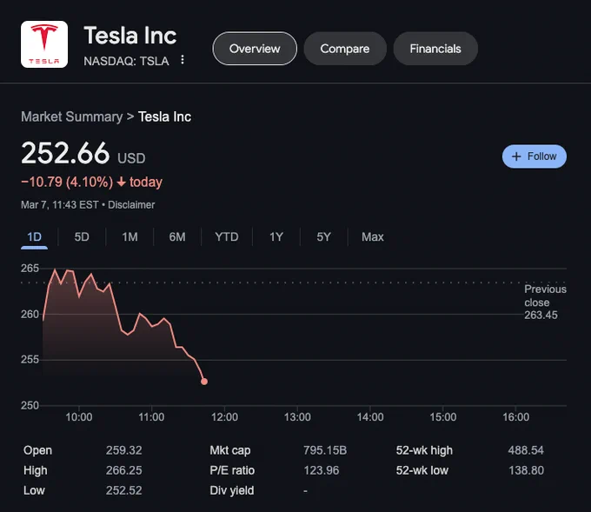Follow Tesla Inc stock
591x512 pixels.
(535, 156)
